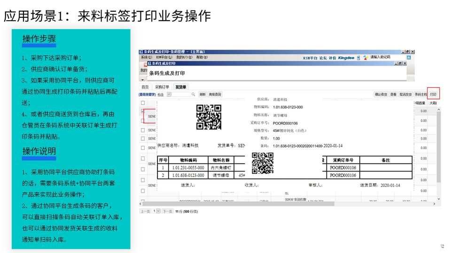This screenshot has width=451, height=253.
Task: Click the vertical scrollbar down arrow
Action: pyautogui.click(x=439, y=199)
